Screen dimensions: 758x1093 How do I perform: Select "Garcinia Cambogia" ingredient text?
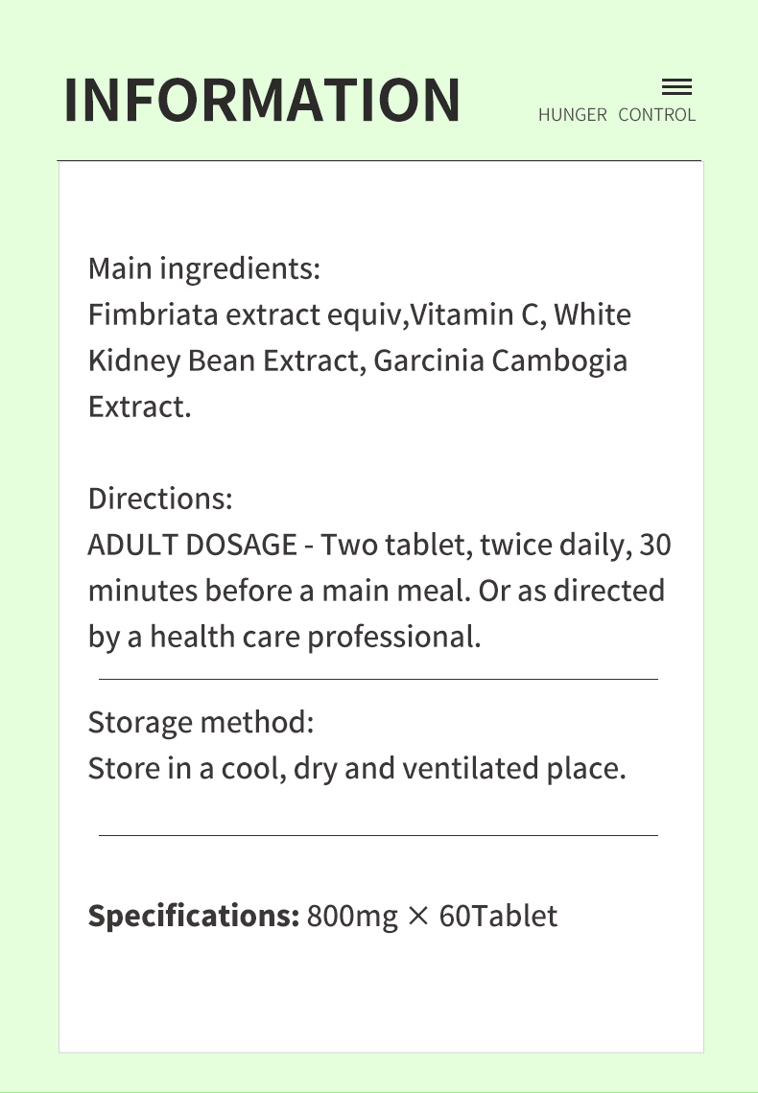500,360
